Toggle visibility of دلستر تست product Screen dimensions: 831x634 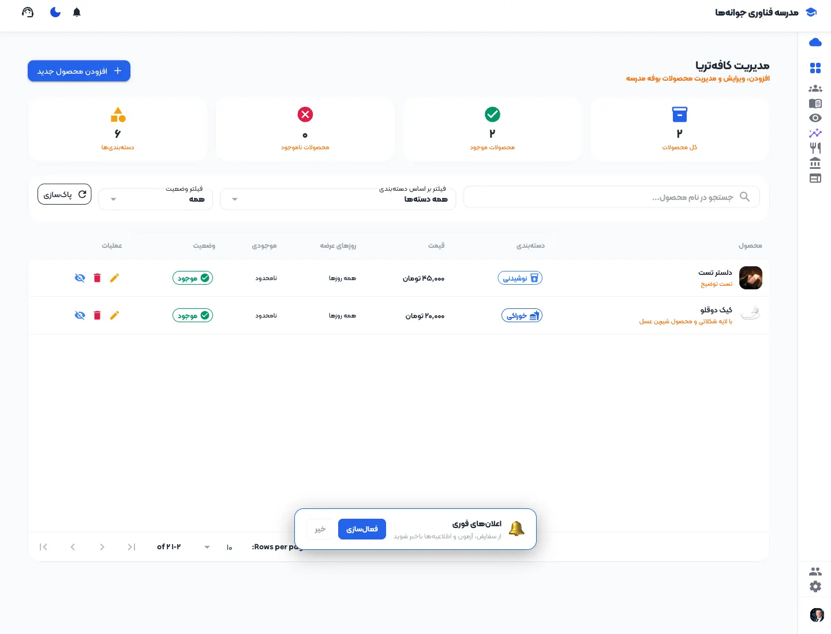point(80,278)
